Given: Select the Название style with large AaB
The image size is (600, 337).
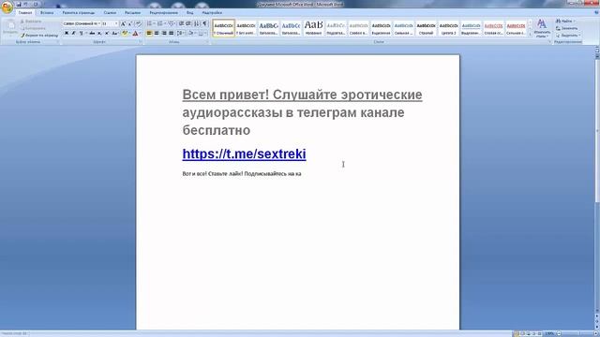Looking at the screenshot, I should (313, 28).
